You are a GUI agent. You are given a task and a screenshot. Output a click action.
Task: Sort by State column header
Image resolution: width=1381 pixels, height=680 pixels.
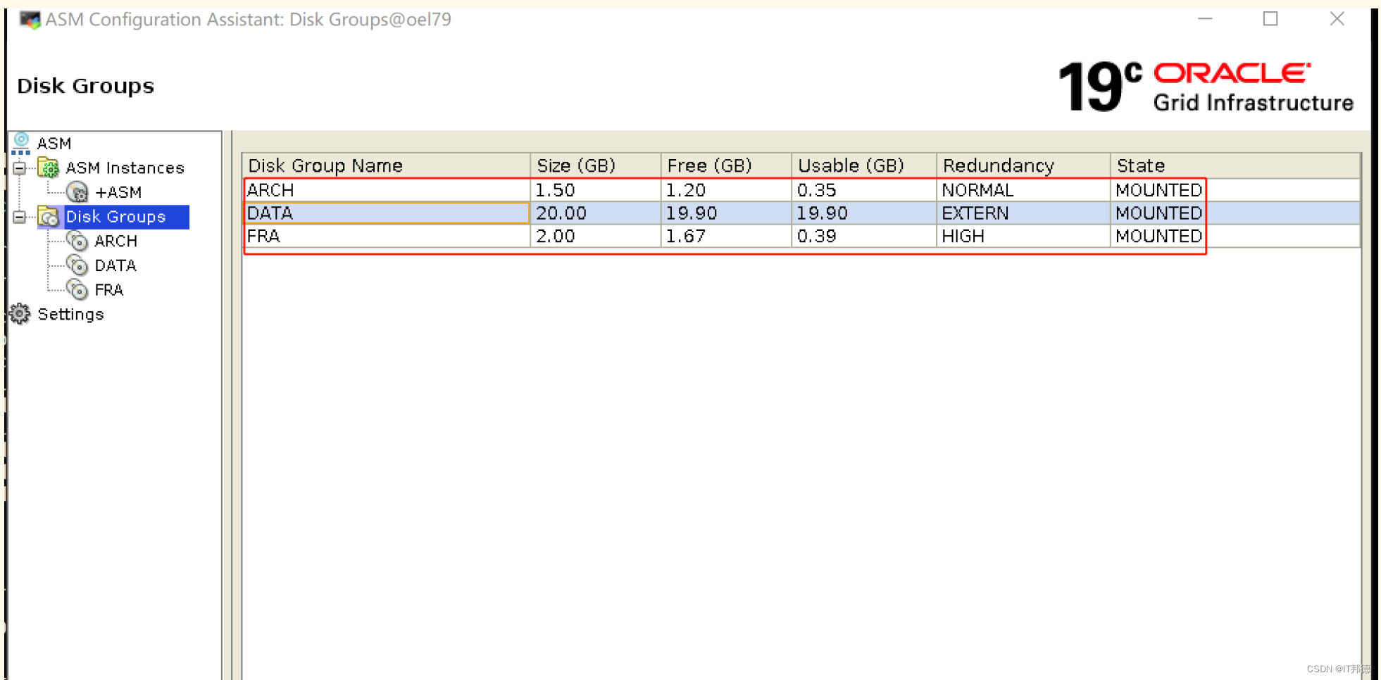tap(1235, 165)
